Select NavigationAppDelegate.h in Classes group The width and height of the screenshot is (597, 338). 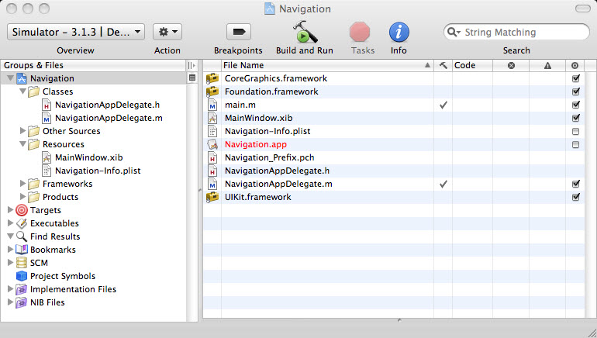point(107,105)
